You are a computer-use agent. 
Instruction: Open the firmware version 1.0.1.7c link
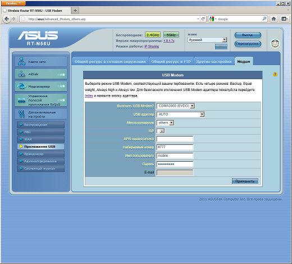pos(169,40)
